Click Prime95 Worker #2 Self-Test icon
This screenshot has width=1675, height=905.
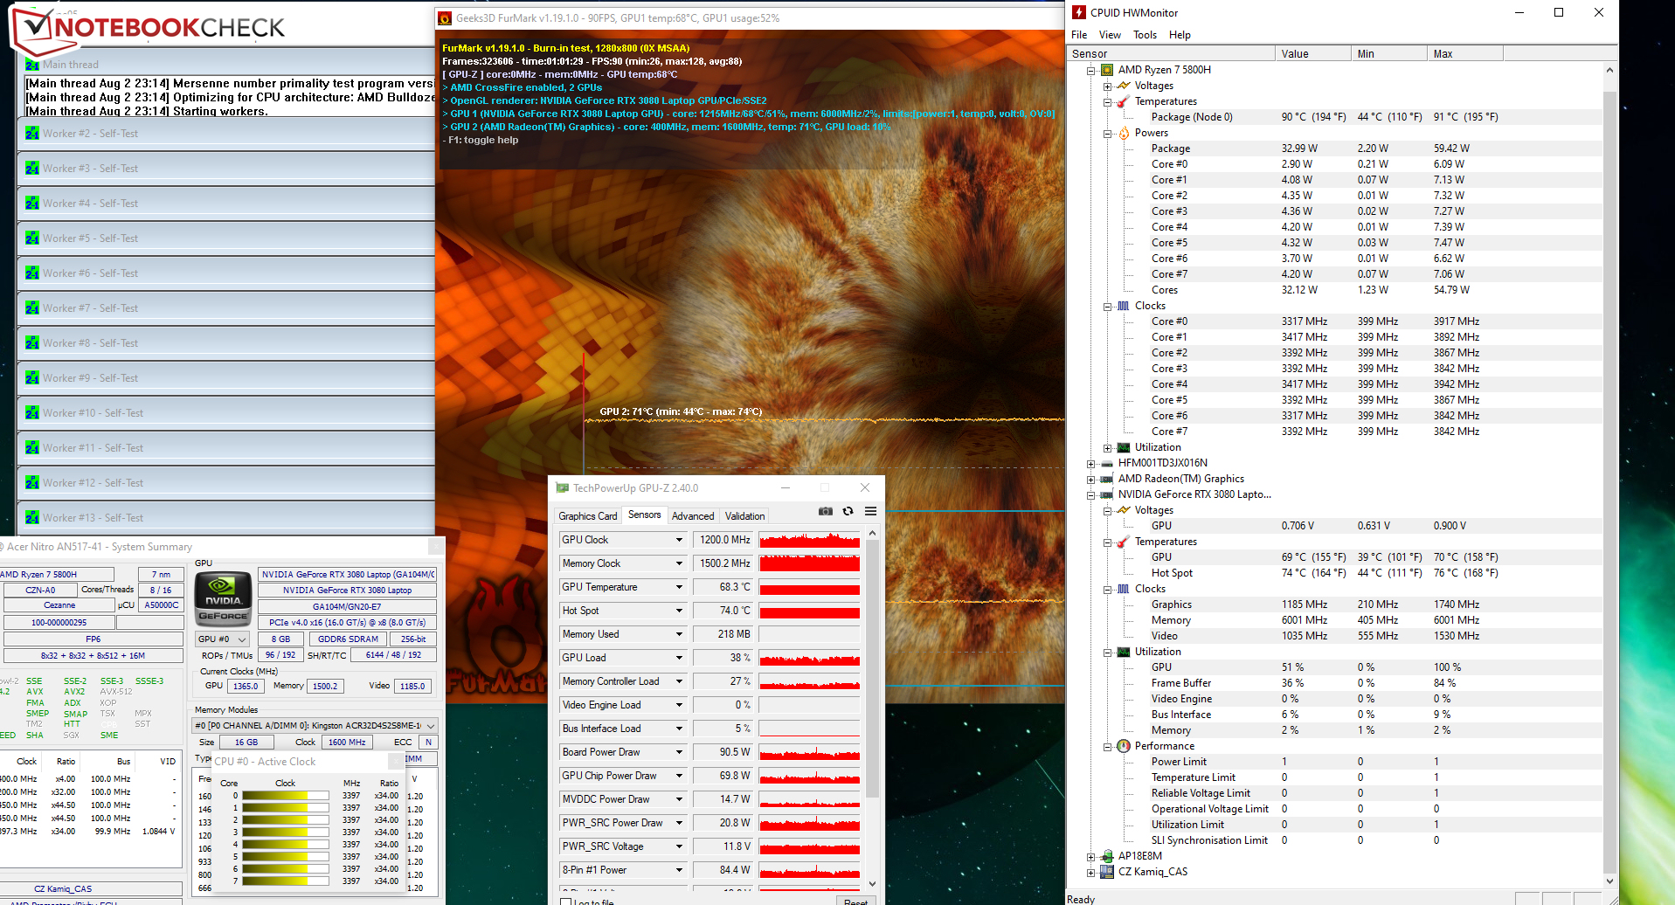(32, 134)
